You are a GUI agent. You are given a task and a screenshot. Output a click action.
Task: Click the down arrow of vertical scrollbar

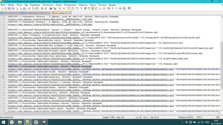point(222,110)
